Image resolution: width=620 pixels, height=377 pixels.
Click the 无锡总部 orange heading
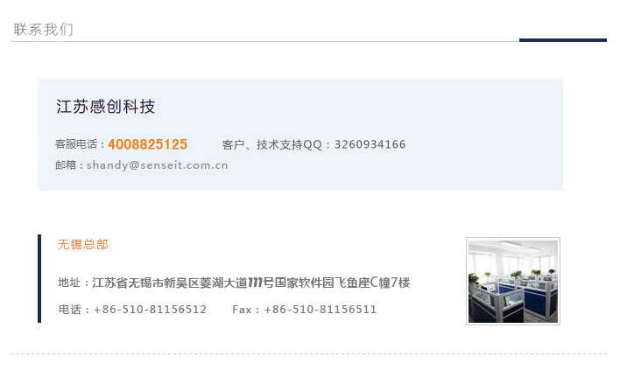pyautogui.click(x=83, y=244)
